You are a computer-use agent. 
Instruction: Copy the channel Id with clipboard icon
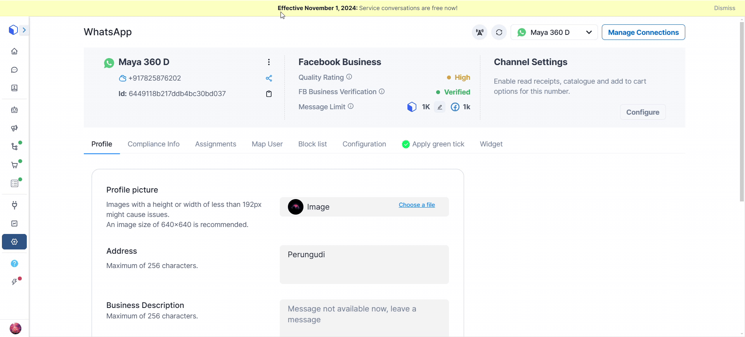[x=269, y=94]
